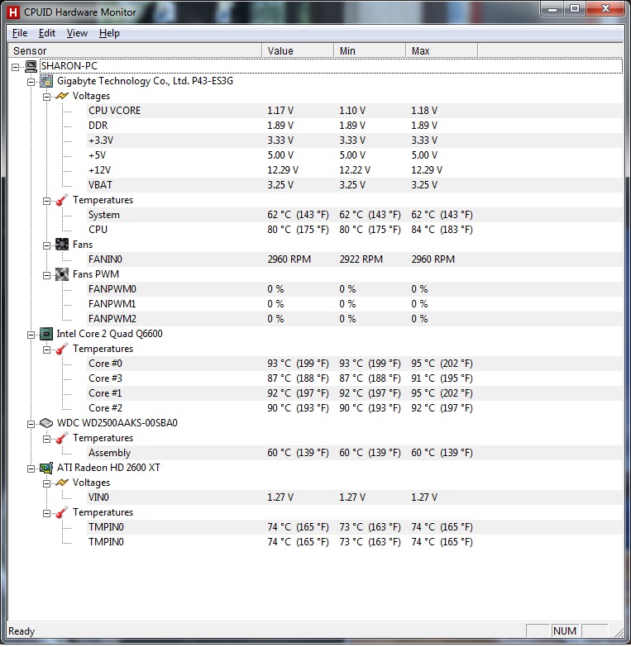Viewport: 631px width, 647px height.
Task: Click the SHARON-PC computer icon
Action: point(31,66)
